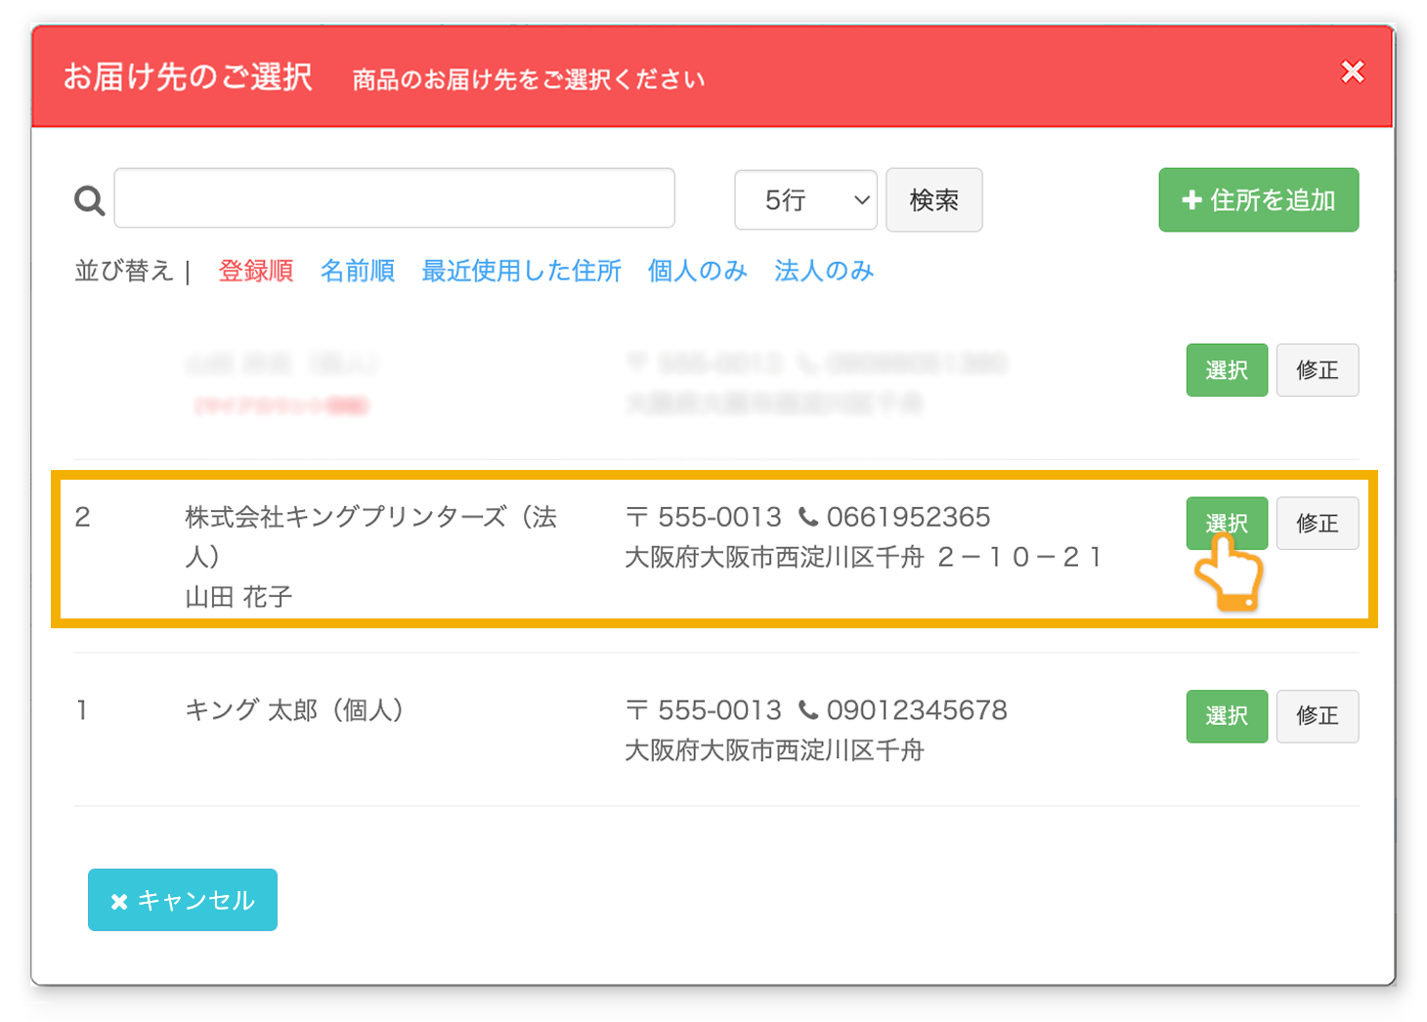The width and height of the screenshot is (1427, 1022).
Task: Switch sorting to 登録順
Action: (255, 271)
